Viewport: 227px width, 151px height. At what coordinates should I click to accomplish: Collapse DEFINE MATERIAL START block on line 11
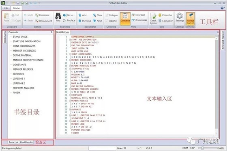[70, 66]
